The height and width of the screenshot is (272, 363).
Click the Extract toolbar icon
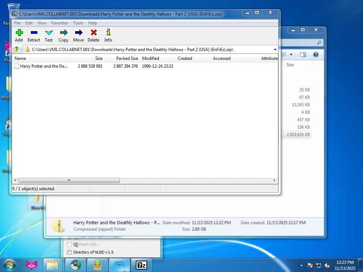click(x=34, y=35)
